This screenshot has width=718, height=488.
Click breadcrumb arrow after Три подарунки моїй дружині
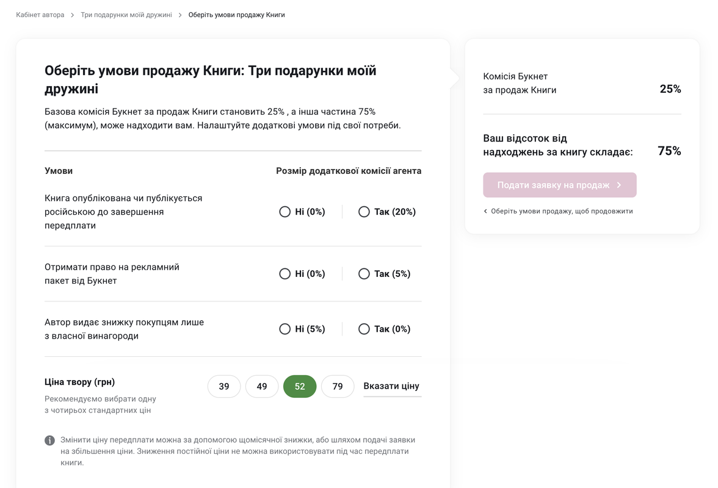(180, 15)
